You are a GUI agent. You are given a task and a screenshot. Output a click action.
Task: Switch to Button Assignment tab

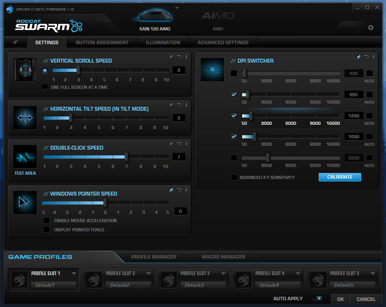pos(102,42)
